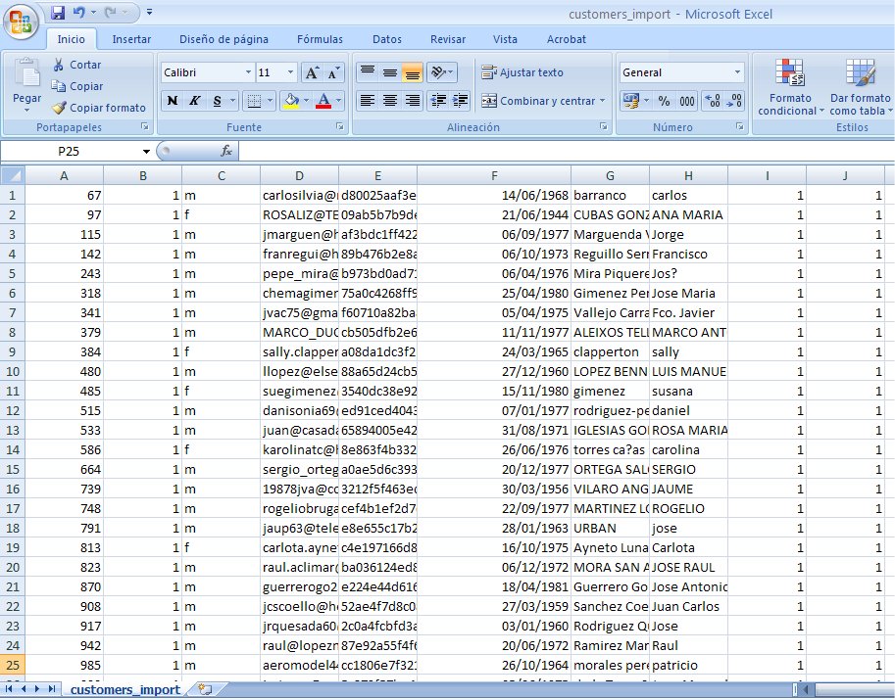Screen dimensions: 895x700
Task: Open Número dialog launcher
Action: point(740,126)
